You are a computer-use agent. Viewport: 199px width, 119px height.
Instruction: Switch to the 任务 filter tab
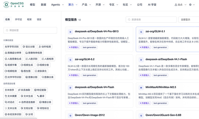7,19
